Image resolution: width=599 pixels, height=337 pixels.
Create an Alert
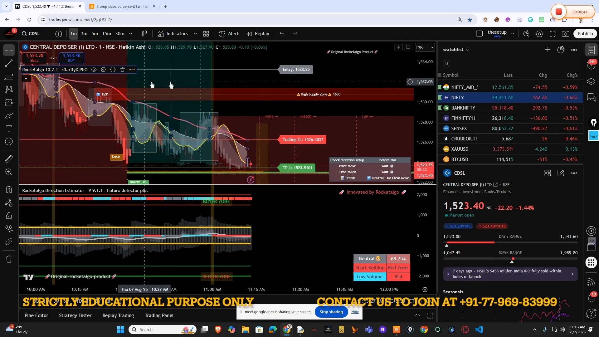(x=229, y=34)
